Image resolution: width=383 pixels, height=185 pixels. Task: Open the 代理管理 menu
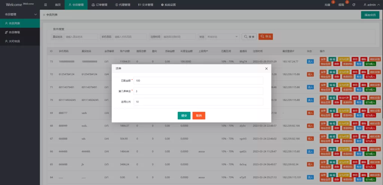coord(122,5)
